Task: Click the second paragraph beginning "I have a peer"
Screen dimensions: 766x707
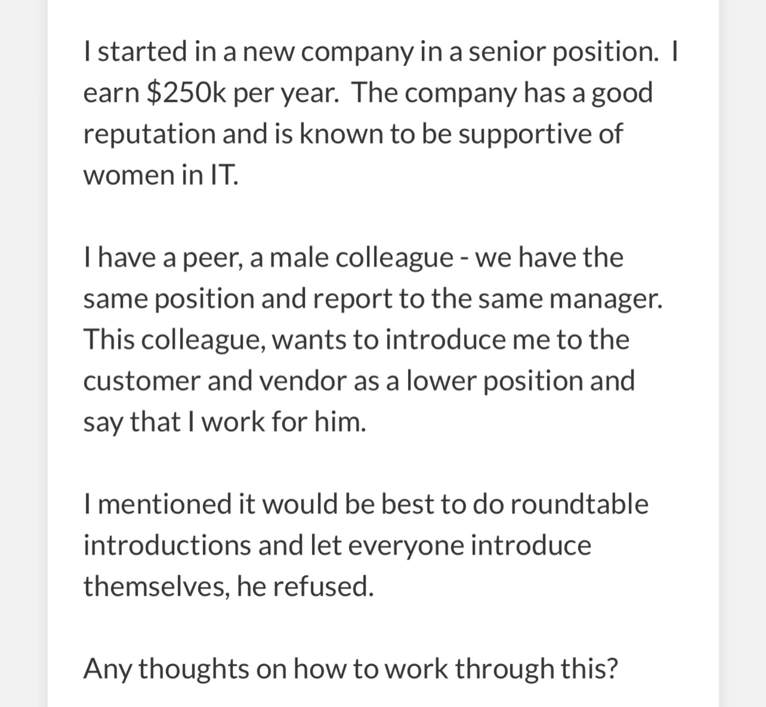Action: tap(373, 340)
